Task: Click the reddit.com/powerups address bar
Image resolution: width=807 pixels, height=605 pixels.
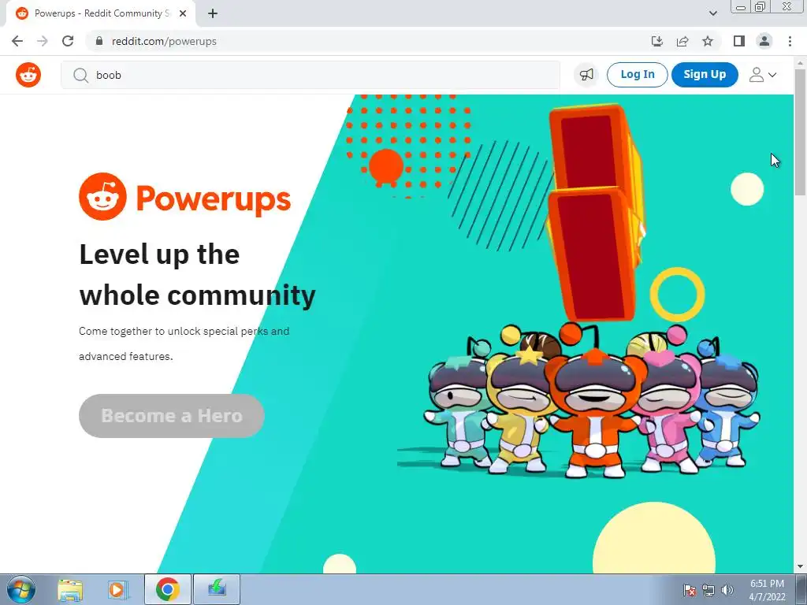Action: pyautogui.click(x=404, y=41)
